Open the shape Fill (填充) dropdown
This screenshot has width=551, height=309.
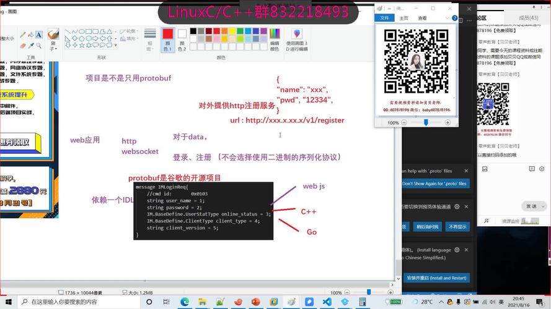[129, 38]
